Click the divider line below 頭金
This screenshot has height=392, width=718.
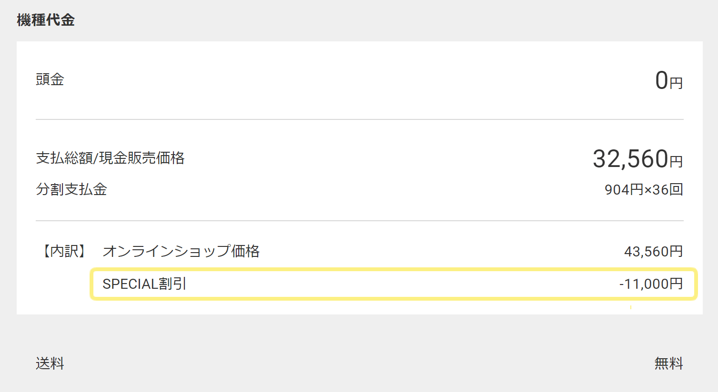click(360, 119)
